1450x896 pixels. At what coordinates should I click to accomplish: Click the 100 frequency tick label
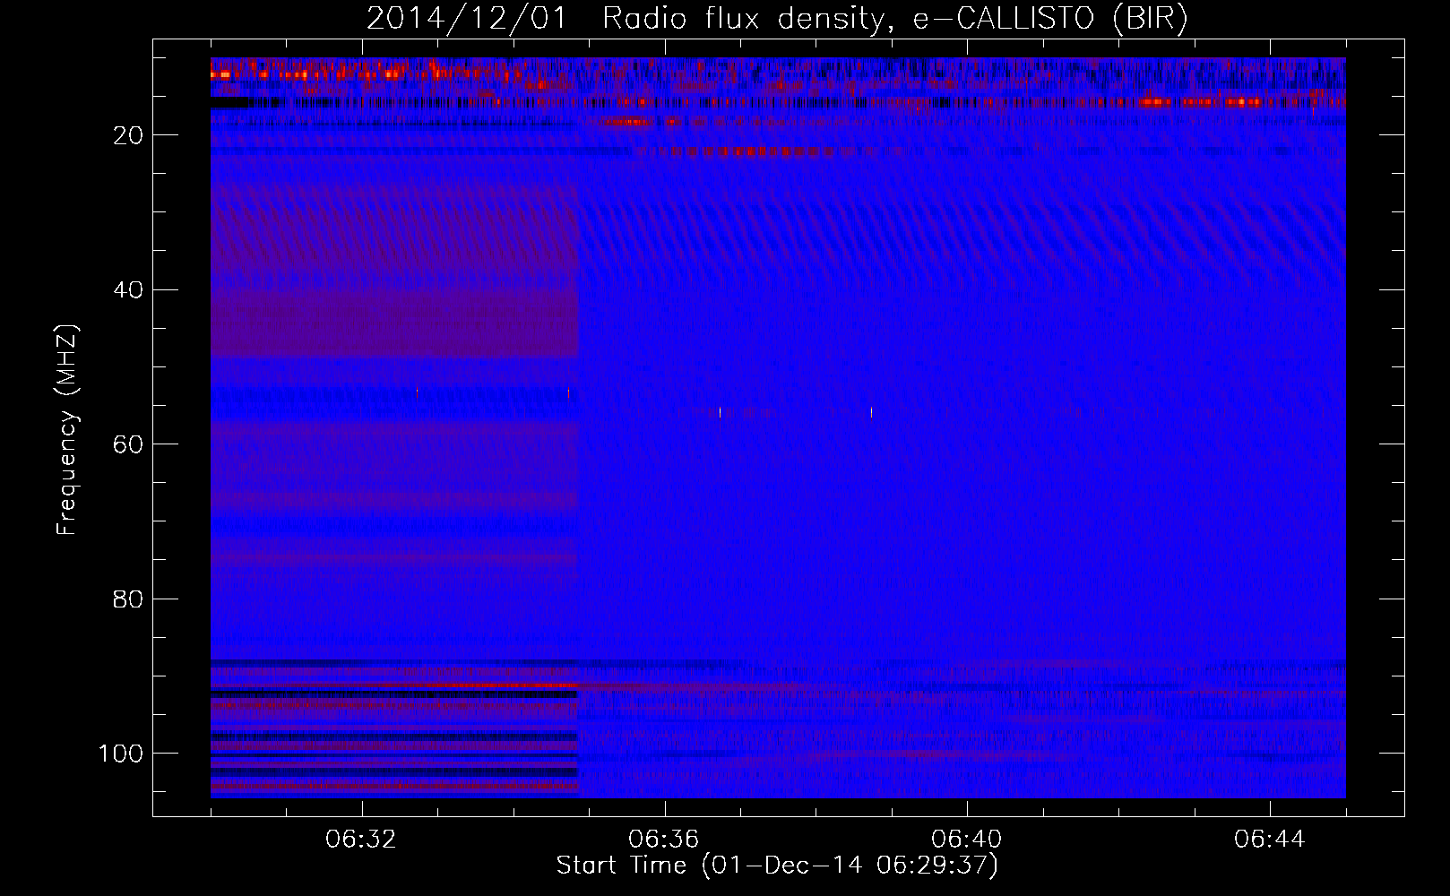coord(121,754)
